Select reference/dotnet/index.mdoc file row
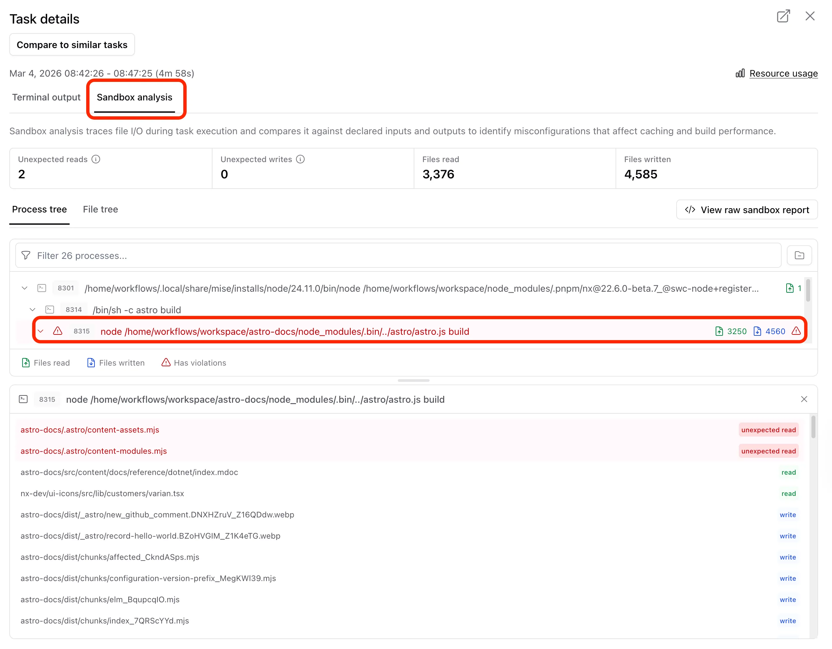The height and width of the screenshot is (649, 832). 409,472
